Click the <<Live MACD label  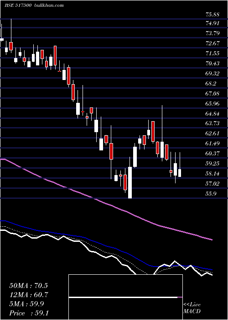coord(192,308)
